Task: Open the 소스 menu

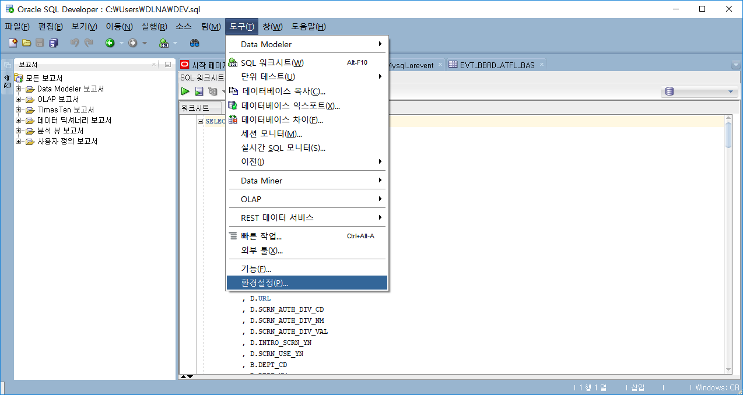Action: click(184, 27)
